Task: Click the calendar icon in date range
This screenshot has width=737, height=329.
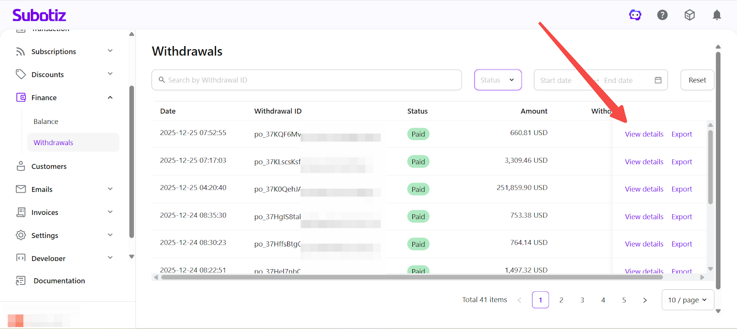Action: point(658,80)
